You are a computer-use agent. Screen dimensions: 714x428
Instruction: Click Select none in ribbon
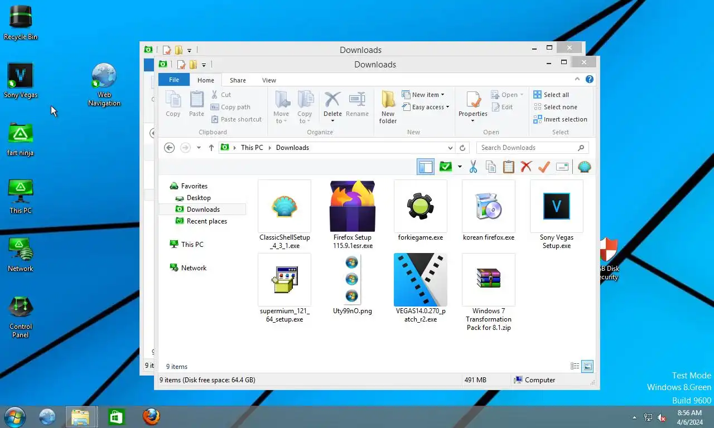coord(555,107)
